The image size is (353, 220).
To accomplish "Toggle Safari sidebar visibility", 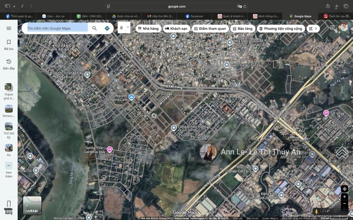I will click(8, 6).
